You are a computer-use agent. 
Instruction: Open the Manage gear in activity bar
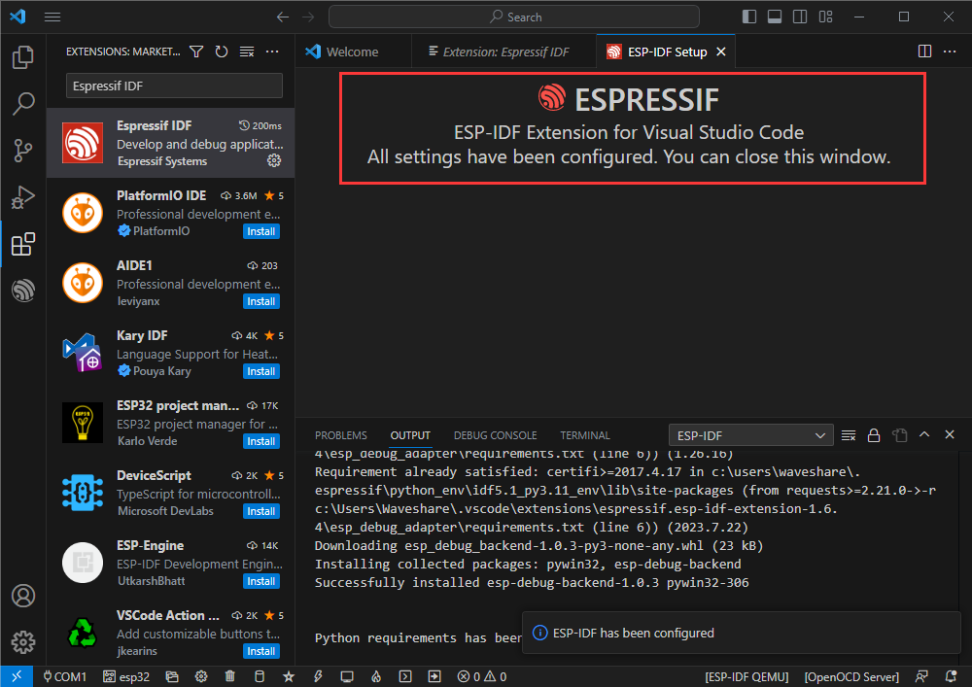23,642
